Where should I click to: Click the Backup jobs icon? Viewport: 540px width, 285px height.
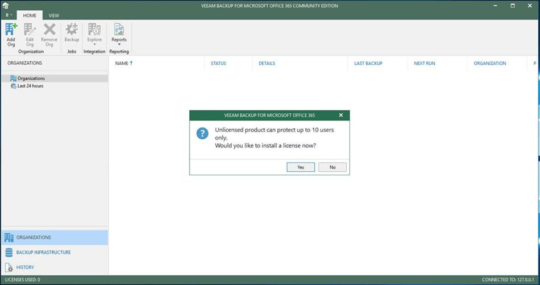[72, 34]
